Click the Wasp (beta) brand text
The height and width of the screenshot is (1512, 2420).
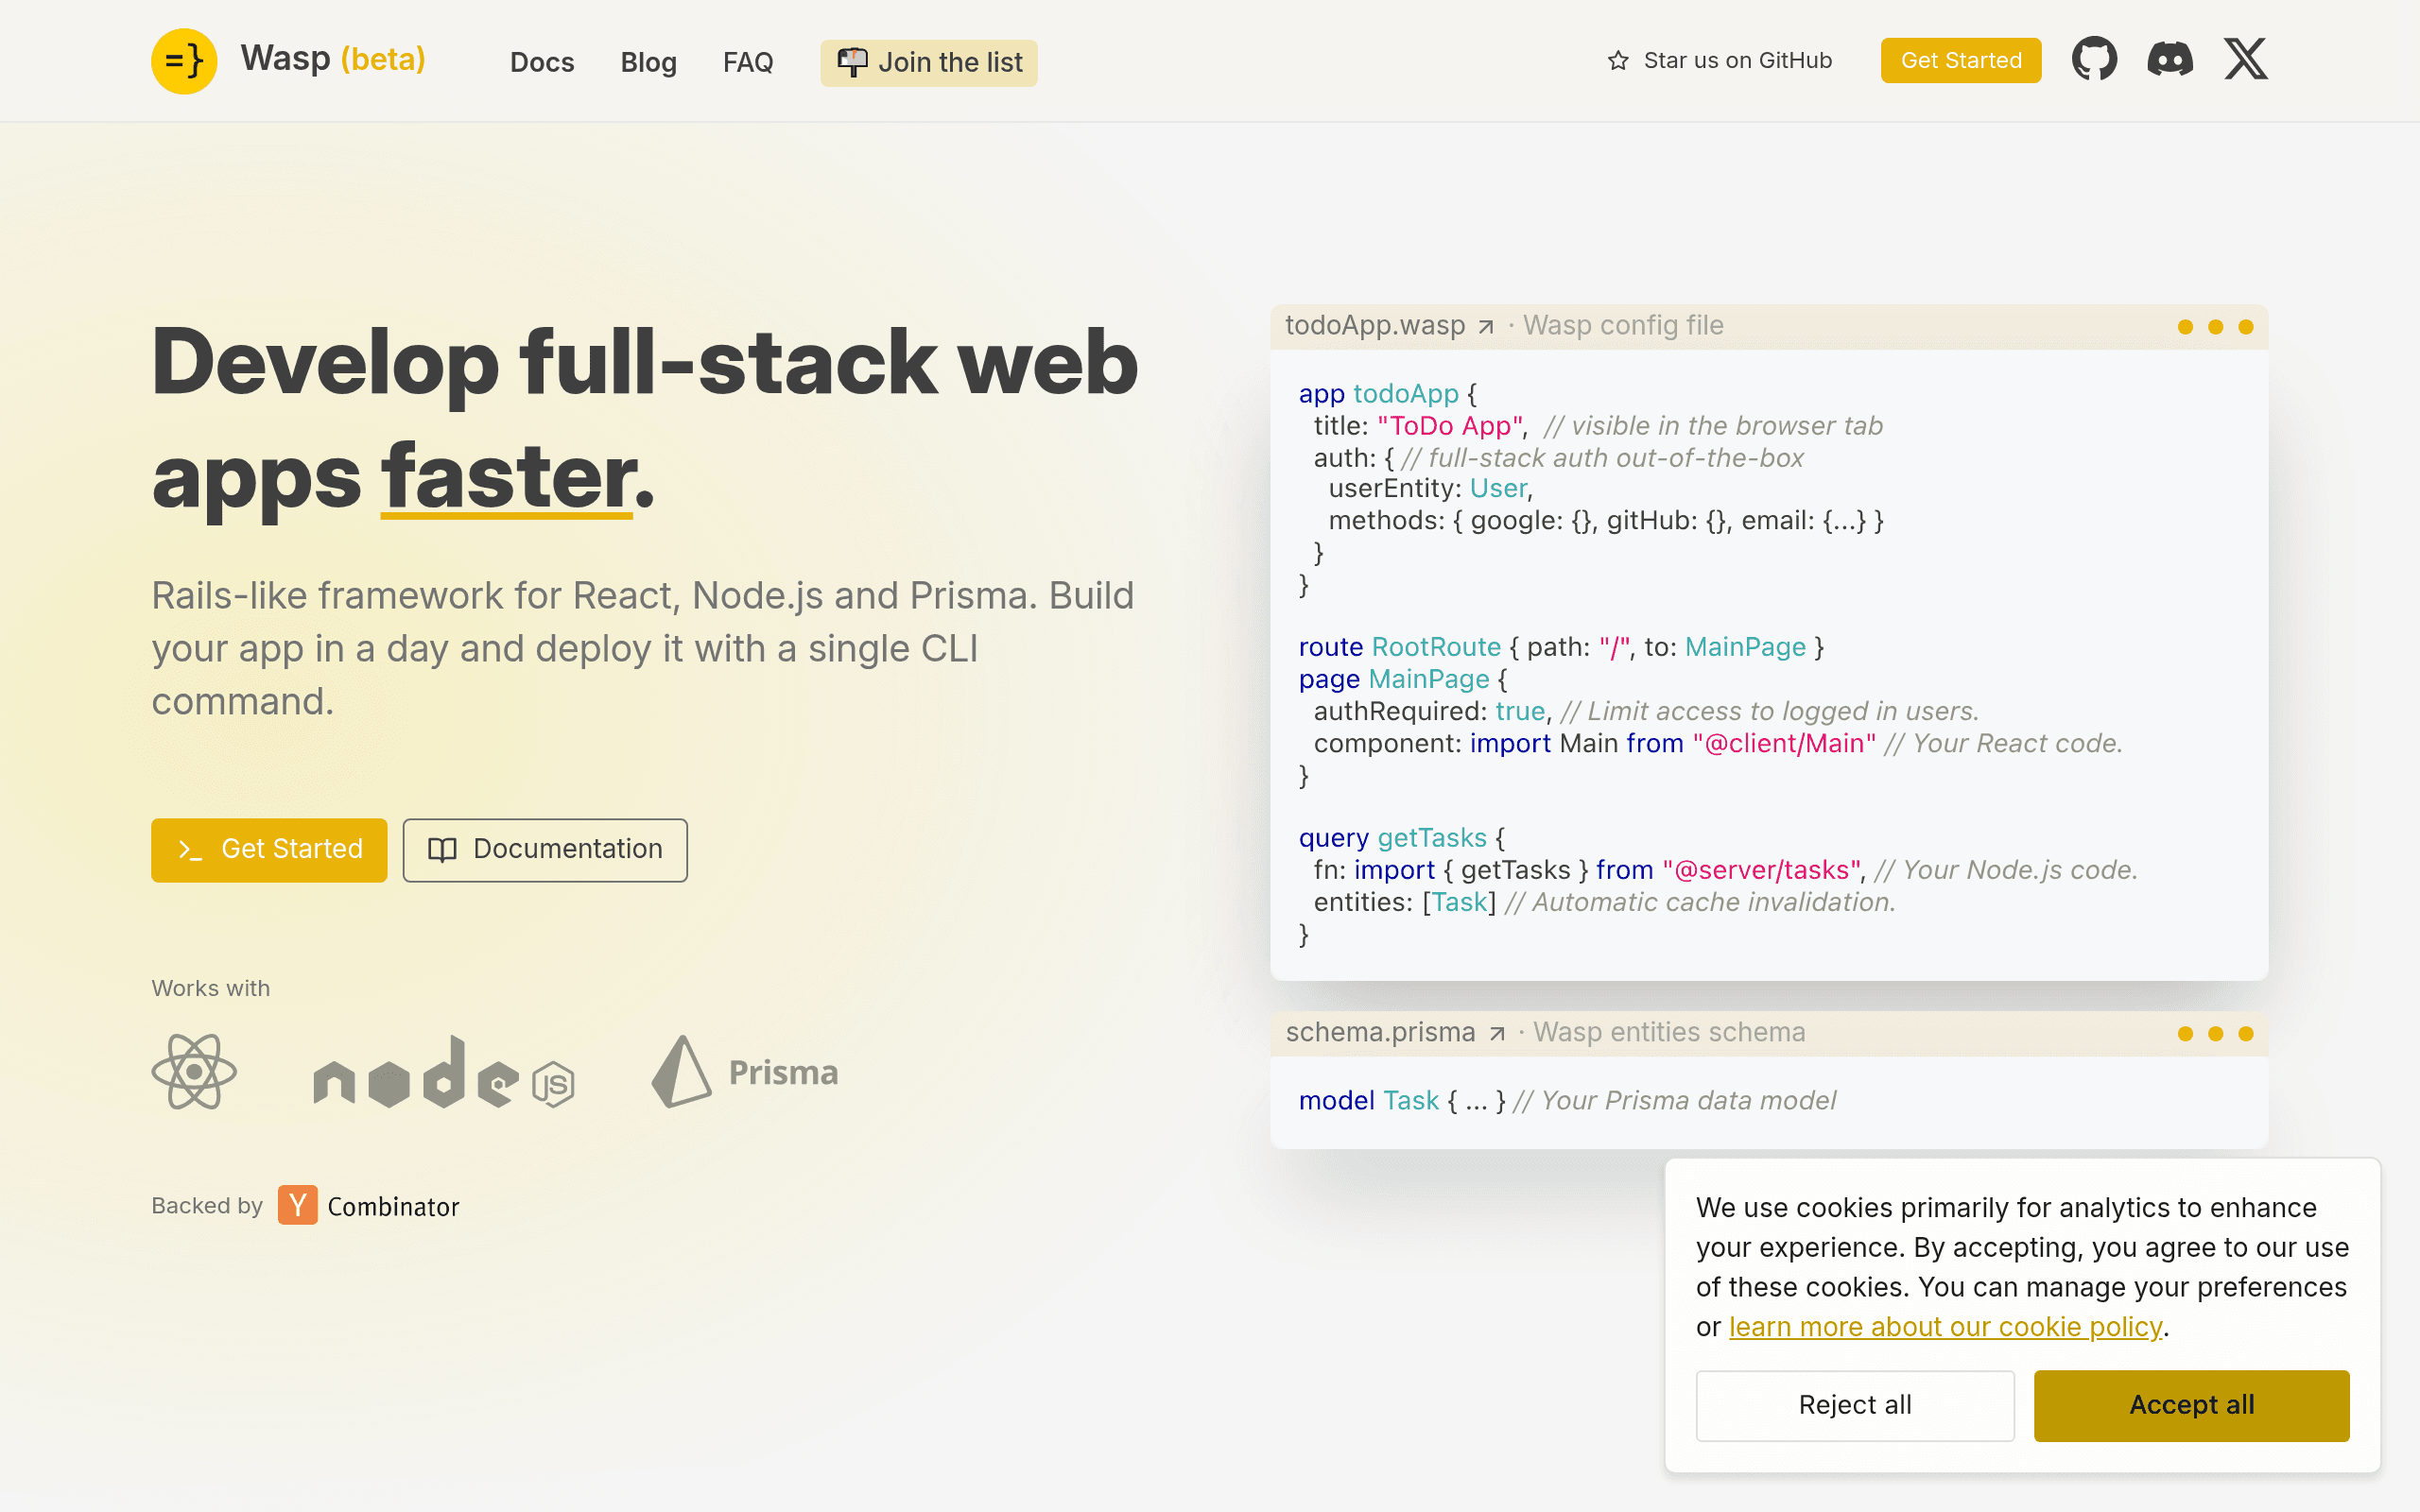[333, 59]
